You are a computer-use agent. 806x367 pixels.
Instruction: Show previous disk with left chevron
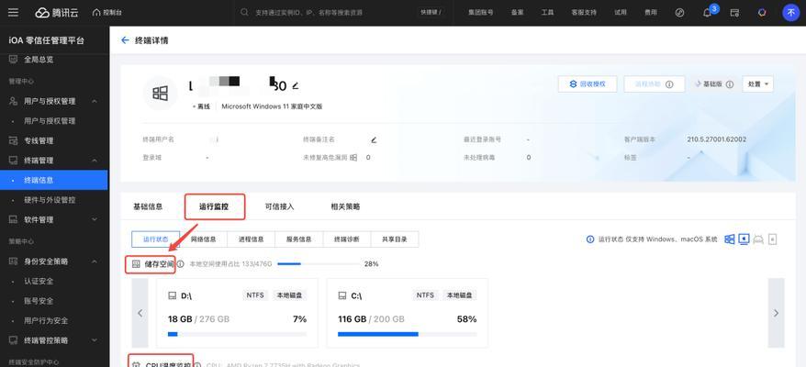(140, 313)
